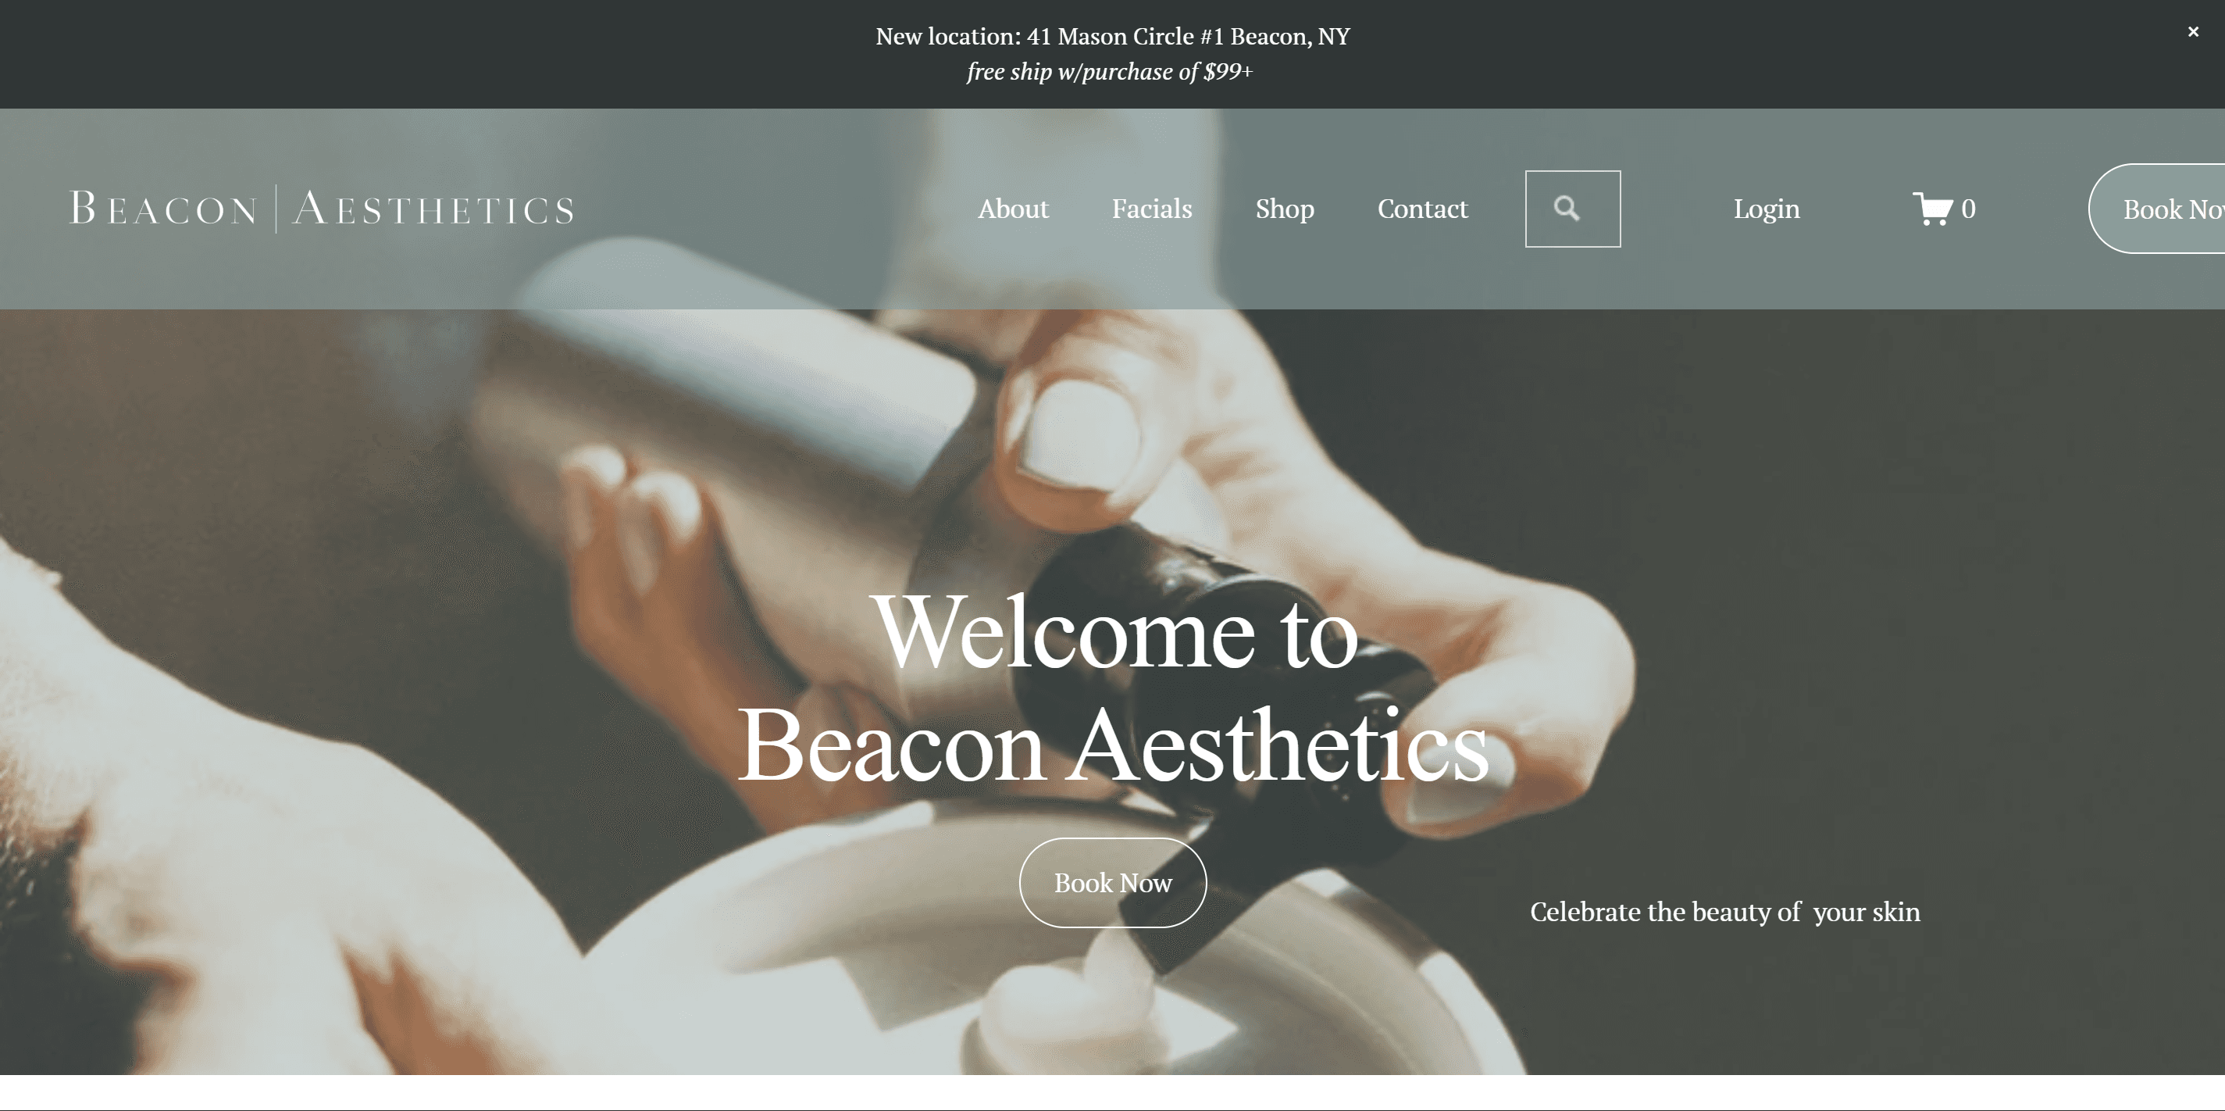Image resolution: width=2225 pixels, height=1111 pixels.
Task: Click the Welcome to Beacon Aesthetics heading
Action: point(1112,688)
